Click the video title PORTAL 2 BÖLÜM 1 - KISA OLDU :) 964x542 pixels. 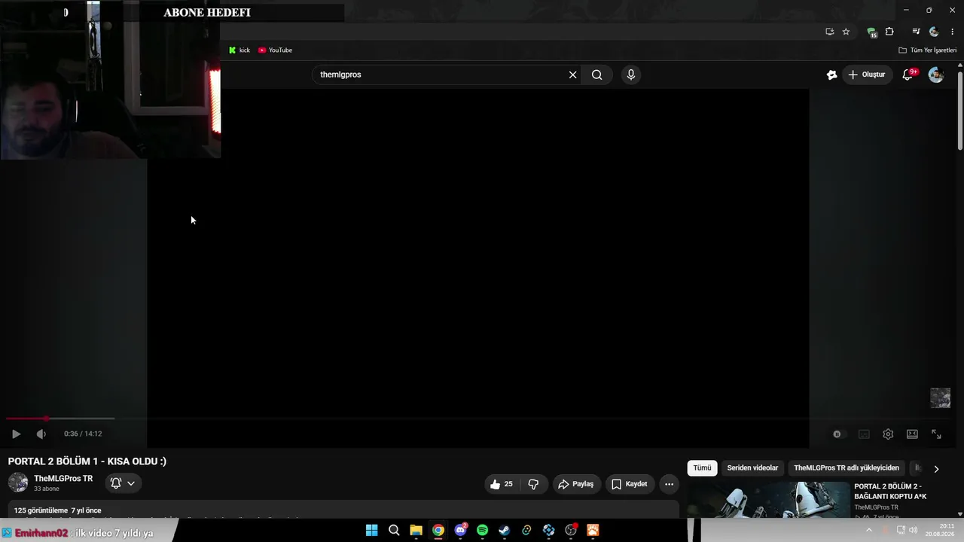87,461
